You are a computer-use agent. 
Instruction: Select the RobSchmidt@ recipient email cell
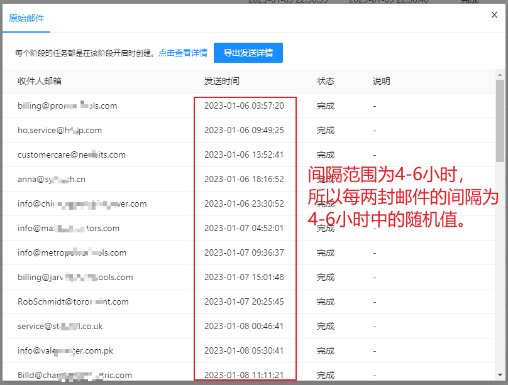(x=73, y=302)
